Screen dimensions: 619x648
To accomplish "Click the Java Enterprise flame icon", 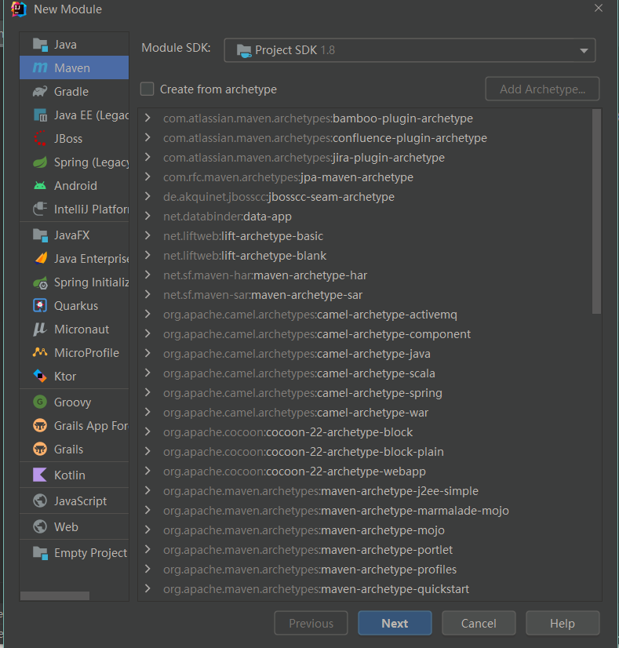I will pyautogui.click(x=40, y=259).
